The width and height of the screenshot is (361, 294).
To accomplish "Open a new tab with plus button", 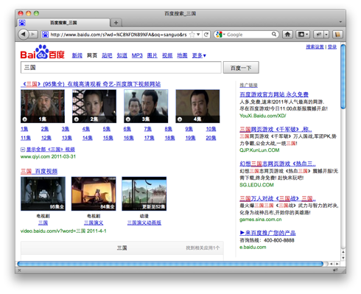I will (x=116, y=23).
